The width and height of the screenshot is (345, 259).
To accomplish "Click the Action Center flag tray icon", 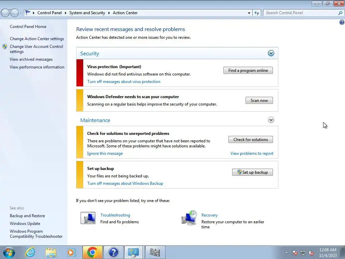I will [x=295, y=253].
